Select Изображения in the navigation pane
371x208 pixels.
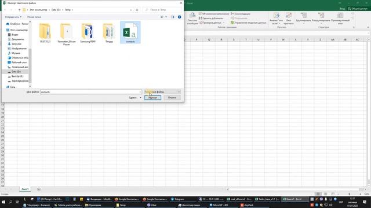click(17, 49)
